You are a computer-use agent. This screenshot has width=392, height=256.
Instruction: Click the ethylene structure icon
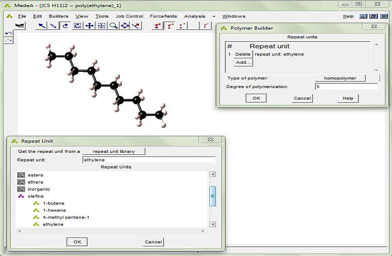click(36, 224)
